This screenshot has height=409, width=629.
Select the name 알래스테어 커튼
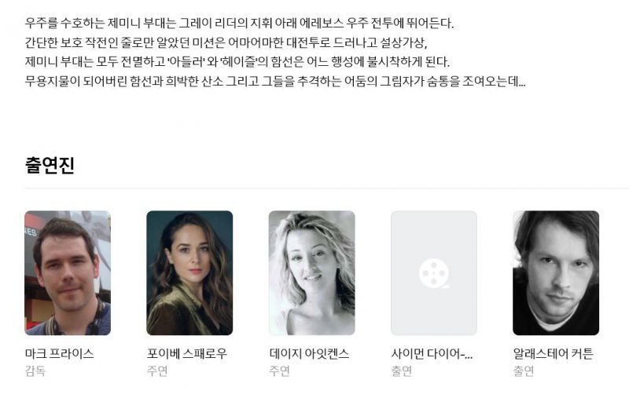[x=554, y=354]
